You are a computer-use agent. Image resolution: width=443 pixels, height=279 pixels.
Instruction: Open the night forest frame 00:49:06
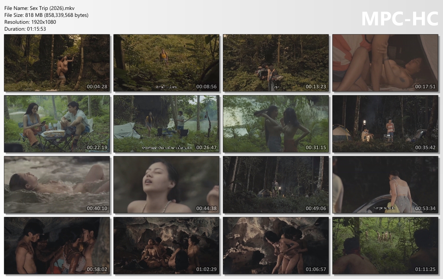[276, 184]
